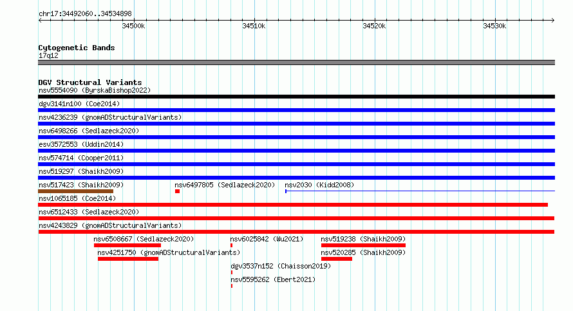Image resolution: width=573 pixels, height=311 pixels.
Task: Click the red nsv6512433 variant bar
Action: [296, 218]
